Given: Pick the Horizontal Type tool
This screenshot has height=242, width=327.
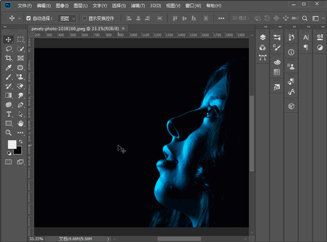Looking at the screenshot, I should coord(9,114).
